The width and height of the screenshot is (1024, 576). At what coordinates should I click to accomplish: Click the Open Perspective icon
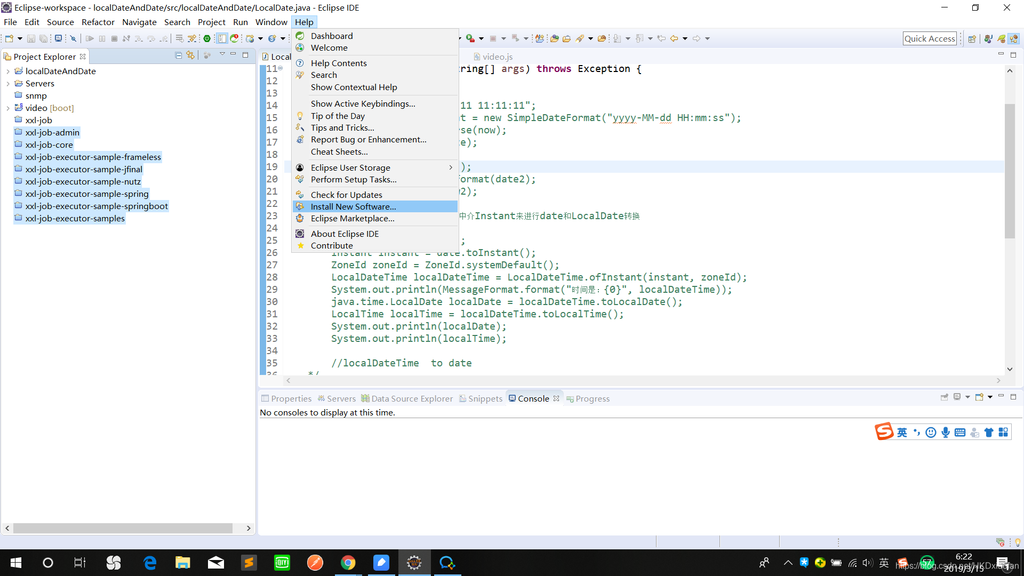[972, 38]
